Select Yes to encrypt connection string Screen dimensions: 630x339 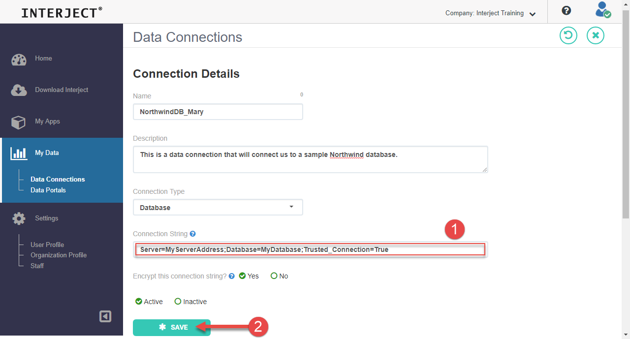pos(249,276)
